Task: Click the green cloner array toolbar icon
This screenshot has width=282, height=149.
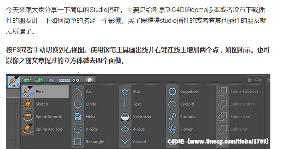Action: 39,80
